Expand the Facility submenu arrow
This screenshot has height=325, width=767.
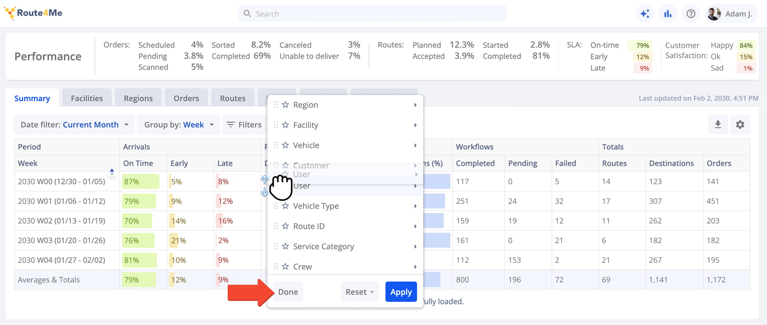(415, 125)
